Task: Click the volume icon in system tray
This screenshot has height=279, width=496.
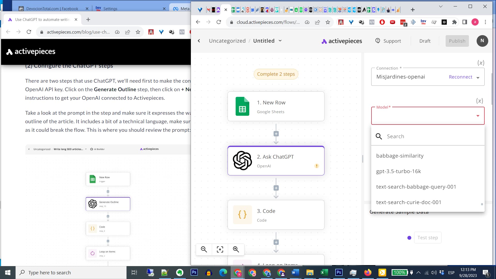Action: 434,273
